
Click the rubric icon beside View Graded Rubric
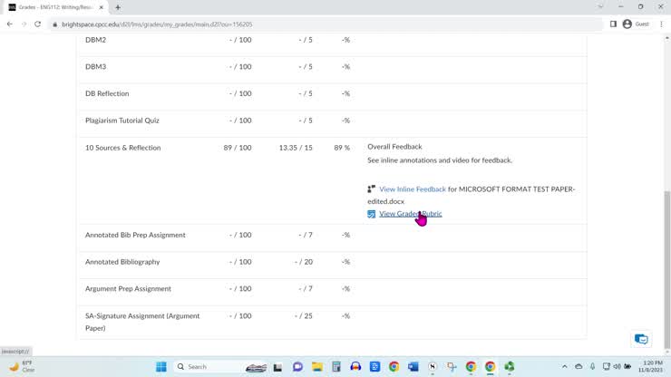[372, 214]
